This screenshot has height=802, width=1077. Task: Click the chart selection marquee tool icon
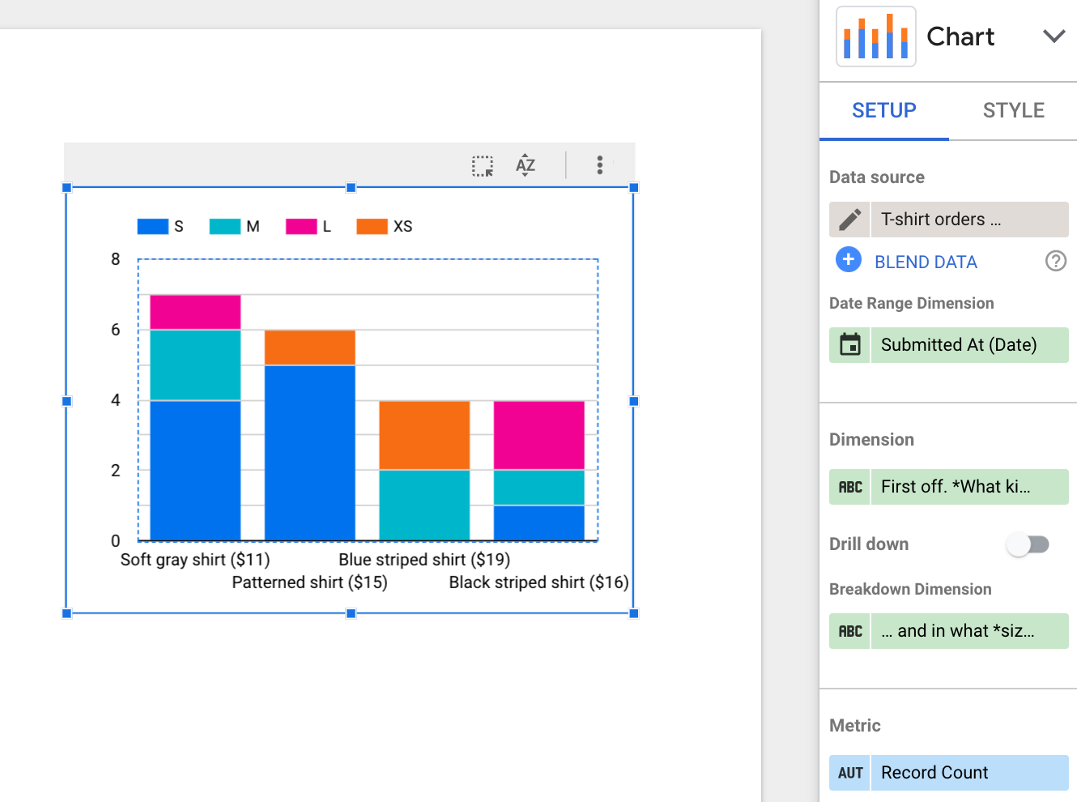pyautogui.click(x=483, y=166)
